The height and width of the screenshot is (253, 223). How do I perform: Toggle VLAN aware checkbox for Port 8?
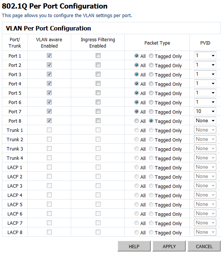(49, 120)
